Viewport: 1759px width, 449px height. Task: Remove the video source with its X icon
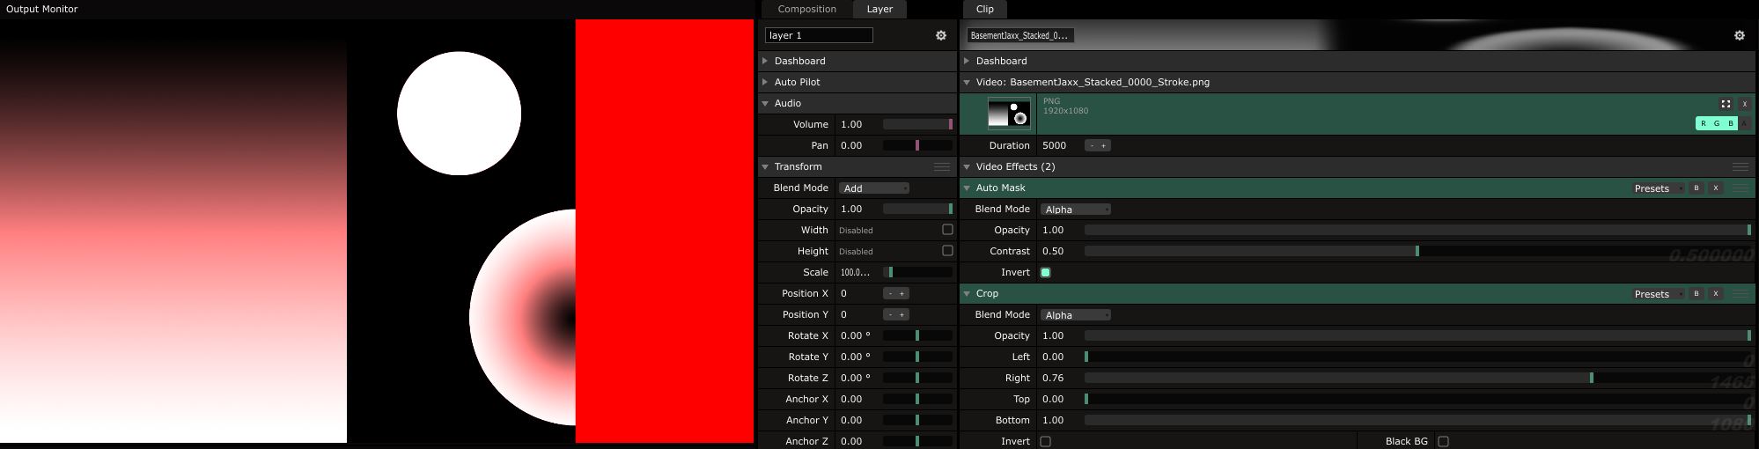[x=1744, y=104]
